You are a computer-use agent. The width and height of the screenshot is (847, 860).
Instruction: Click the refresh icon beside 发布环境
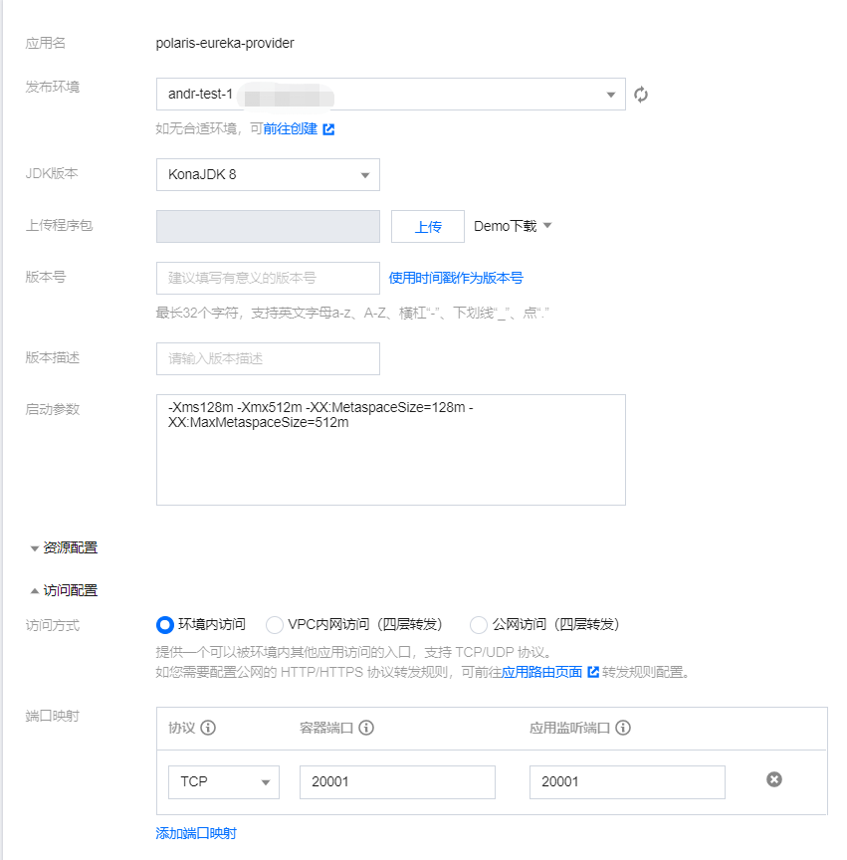click(x=641, y=95)
